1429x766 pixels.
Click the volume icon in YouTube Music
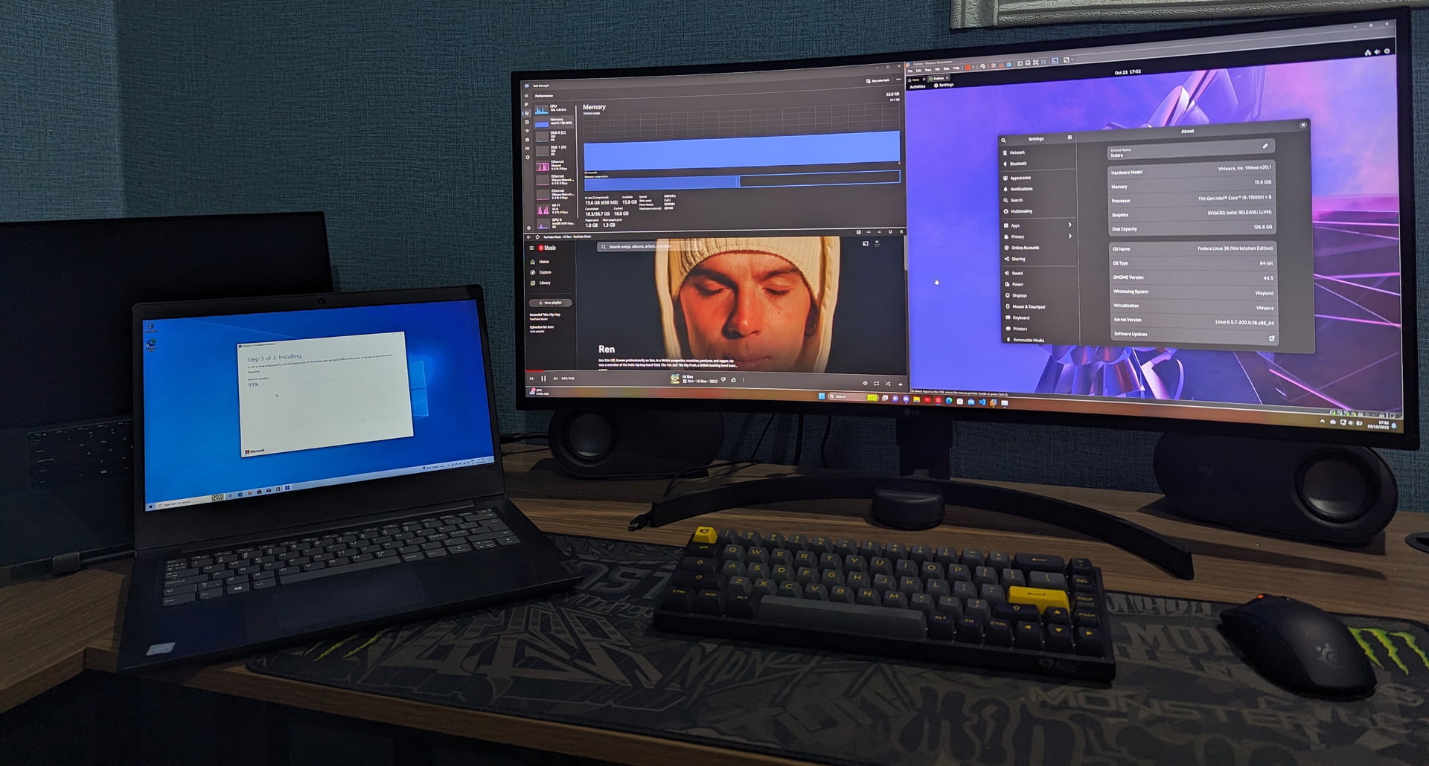(x=865, y=383)
